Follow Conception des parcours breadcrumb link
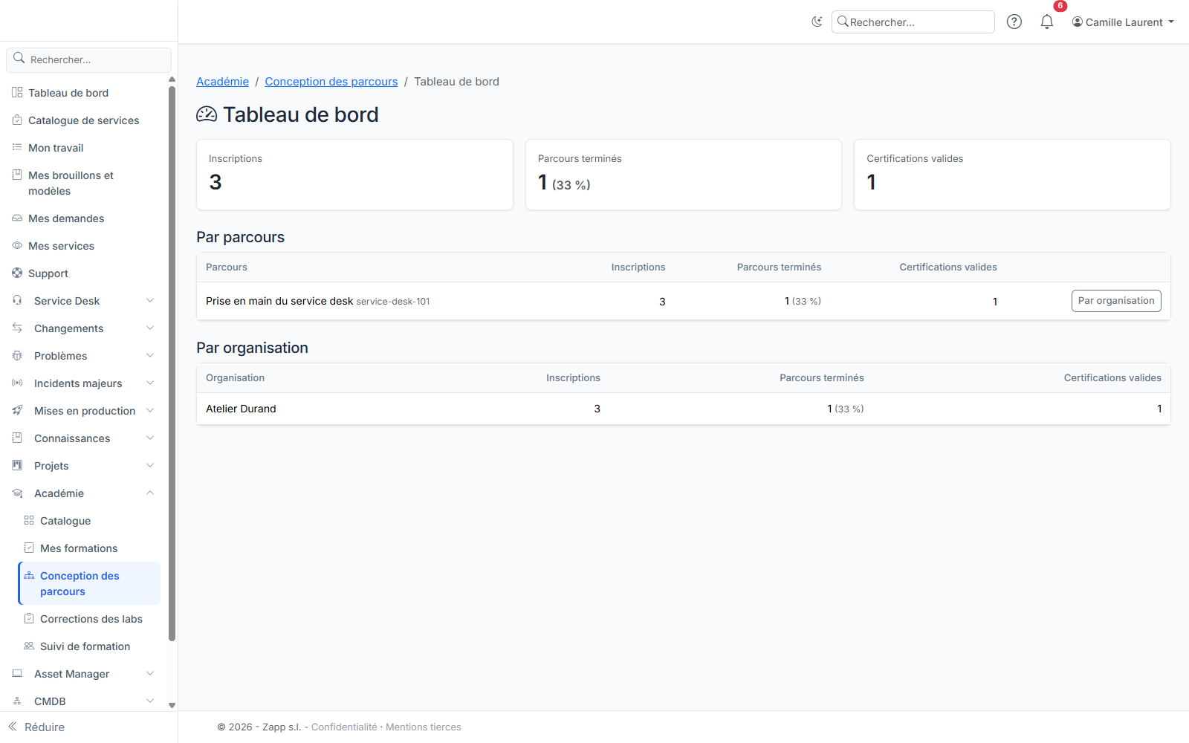The height and width of the screenshot is (743, 1189). (331, 82)
